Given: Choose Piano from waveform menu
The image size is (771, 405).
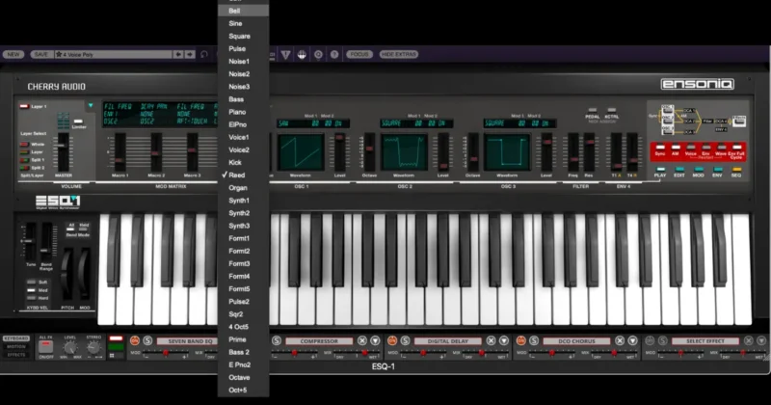Looking at the screenshot, I should [x=244, y=112].
